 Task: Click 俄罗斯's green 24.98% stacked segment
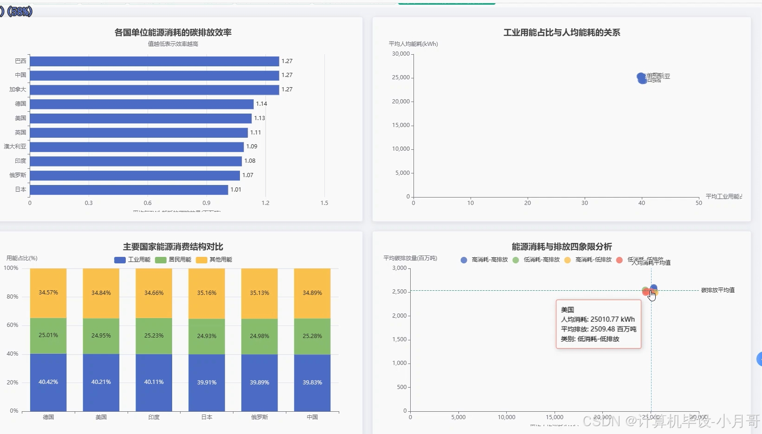coord(259,337)
